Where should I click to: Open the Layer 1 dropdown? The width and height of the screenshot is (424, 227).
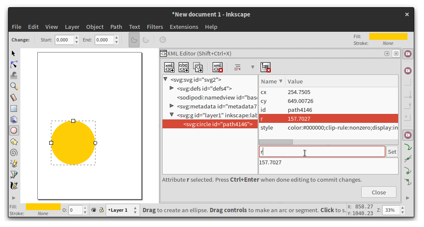tap(123, 210)
